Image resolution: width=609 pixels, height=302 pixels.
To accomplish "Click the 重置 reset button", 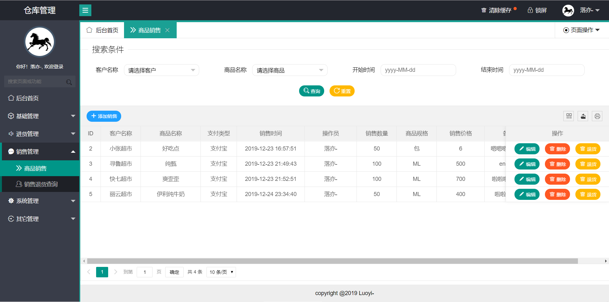I will click(342, 91).
